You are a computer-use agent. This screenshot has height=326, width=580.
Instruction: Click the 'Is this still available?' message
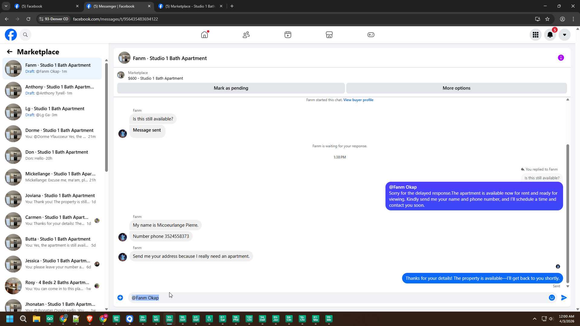(x=153, y=119)
